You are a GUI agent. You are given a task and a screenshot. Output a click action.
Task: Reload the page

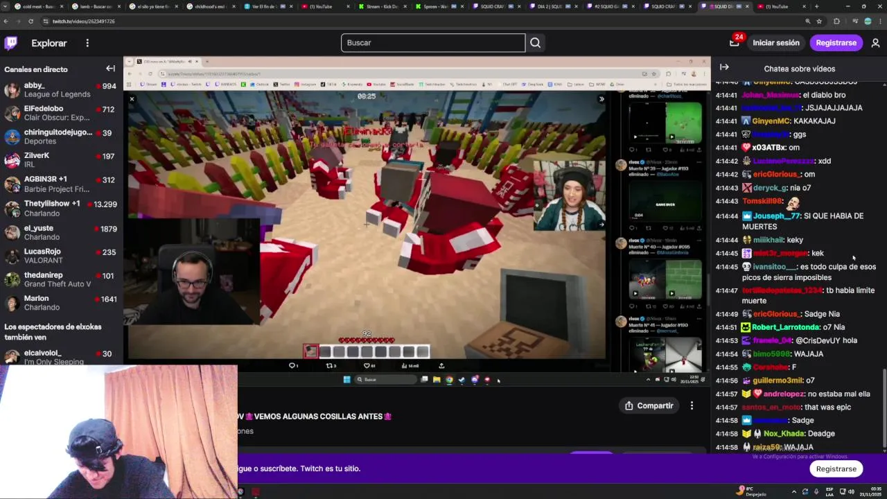click(30, 21)
